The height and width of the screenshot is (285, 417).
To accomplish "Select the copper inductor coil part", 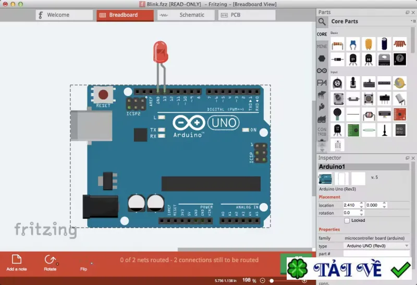I will pos(400,44).
